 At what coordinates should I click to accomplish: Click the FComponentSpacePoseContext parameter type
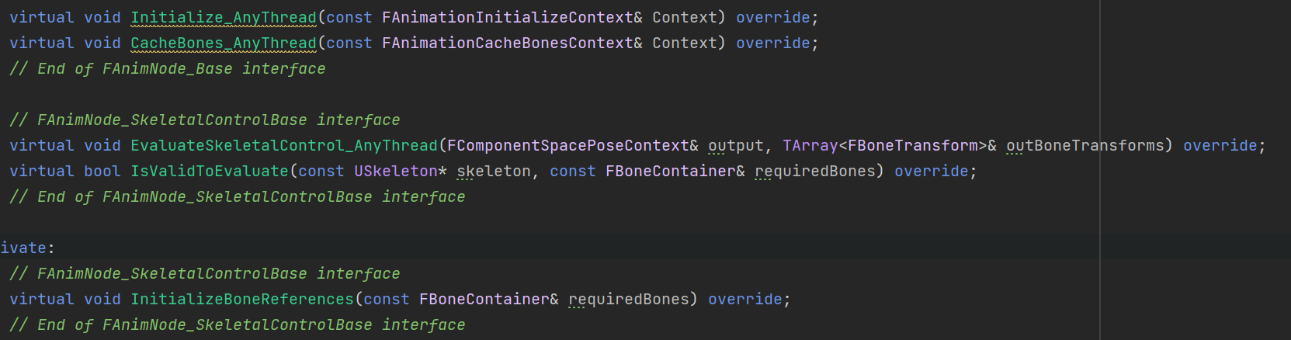[568, 145]
